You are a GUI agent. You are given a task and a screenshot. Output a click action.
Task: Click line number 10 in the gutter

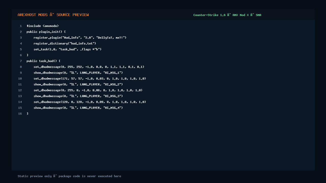tap(20, 79)
